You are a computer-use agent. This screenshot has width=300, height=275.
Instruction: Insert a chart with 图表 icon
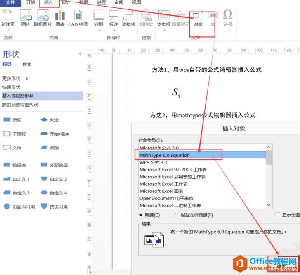(x=60, y=15)
